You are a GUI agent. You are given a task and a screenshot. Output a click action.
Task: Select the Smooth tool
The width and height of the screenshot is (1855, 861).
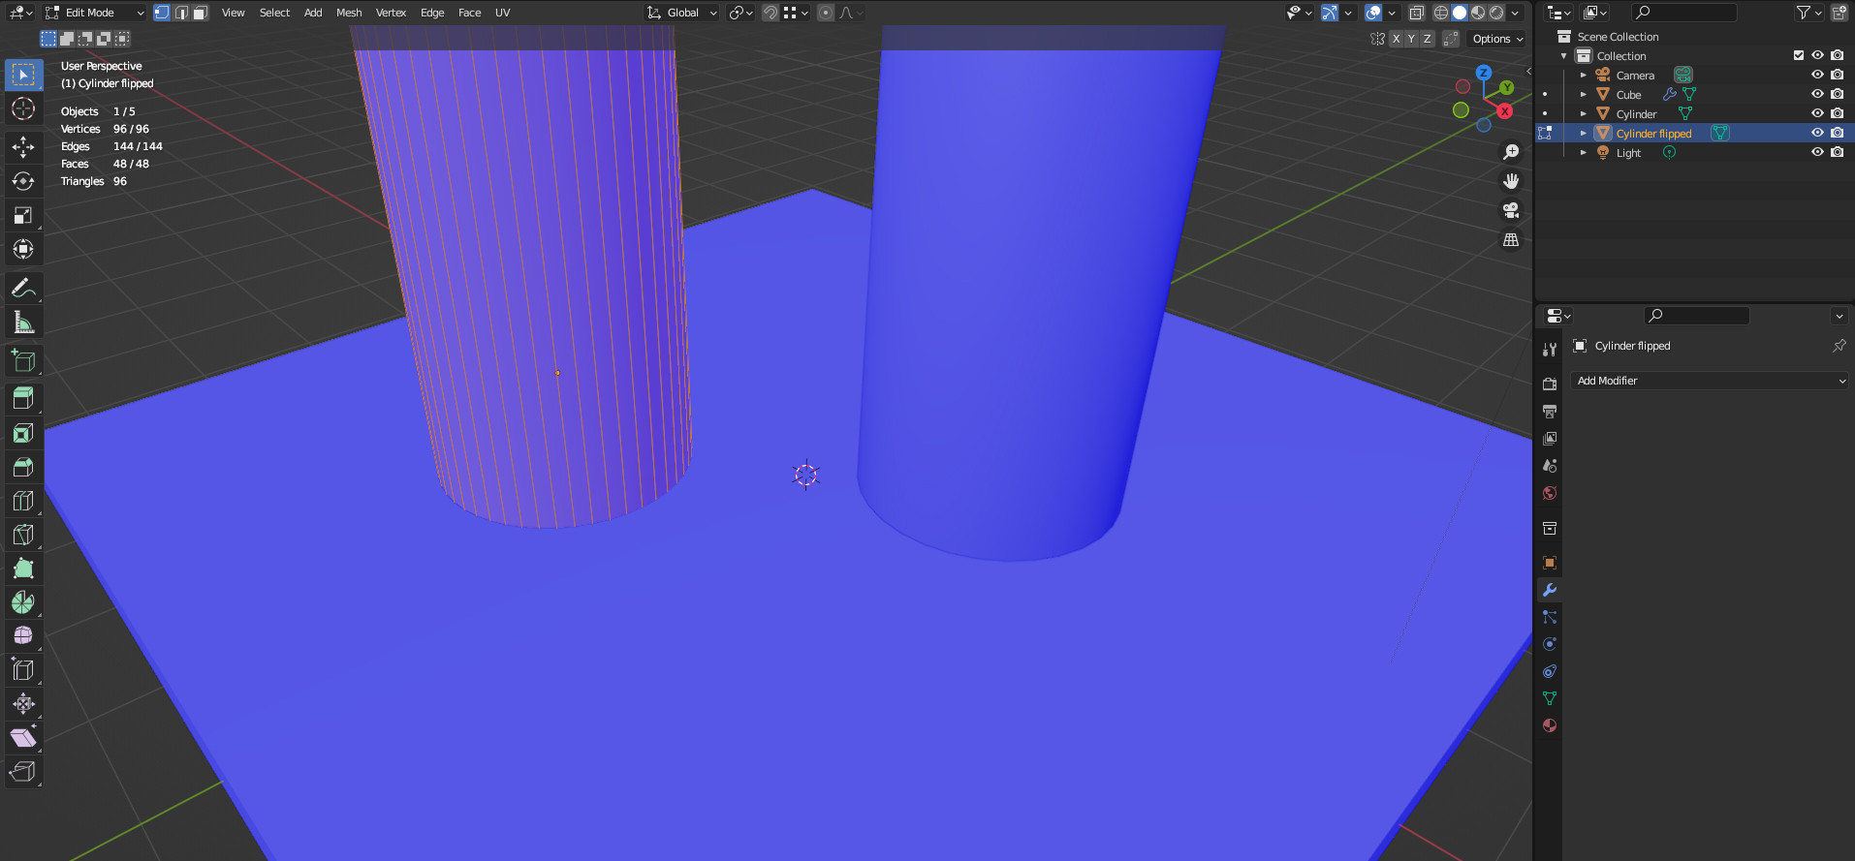23,636
